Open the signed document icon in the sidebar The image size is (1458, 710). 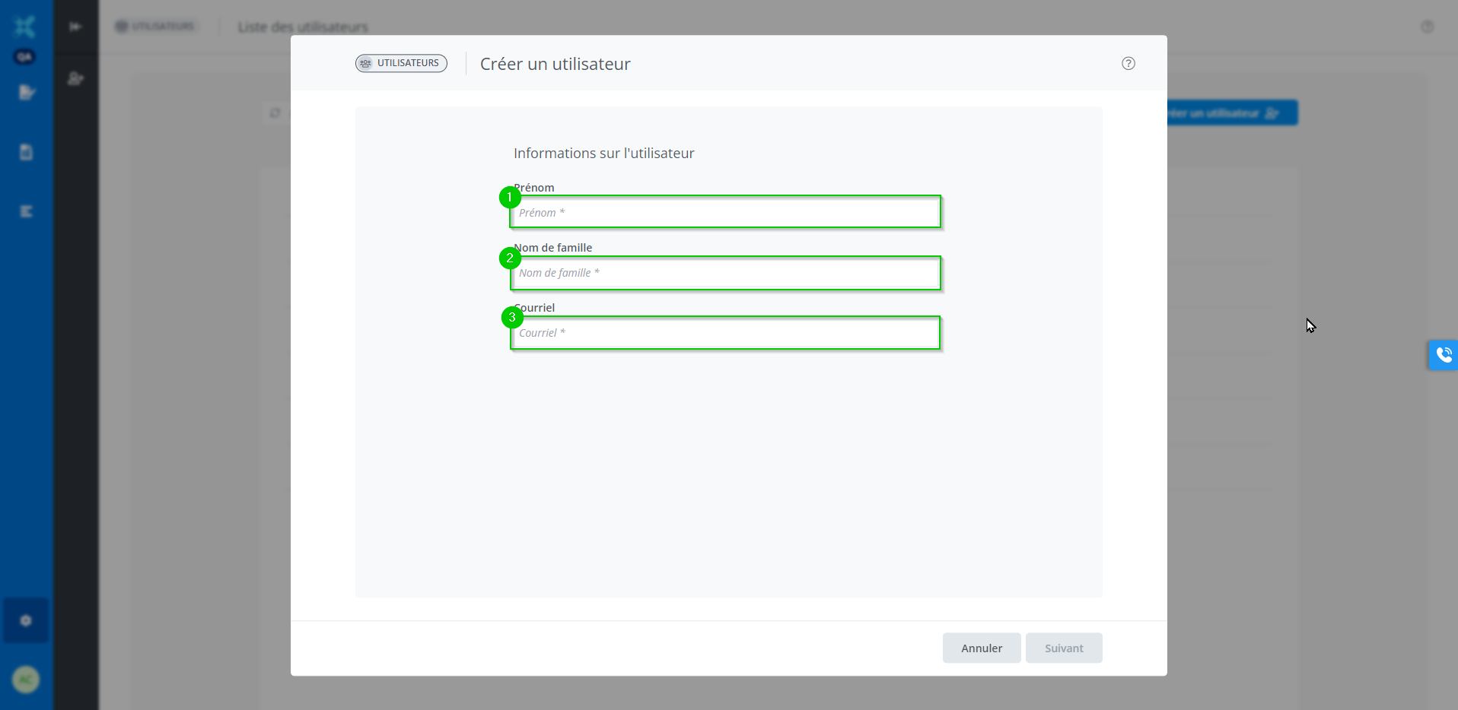[27, 93]
